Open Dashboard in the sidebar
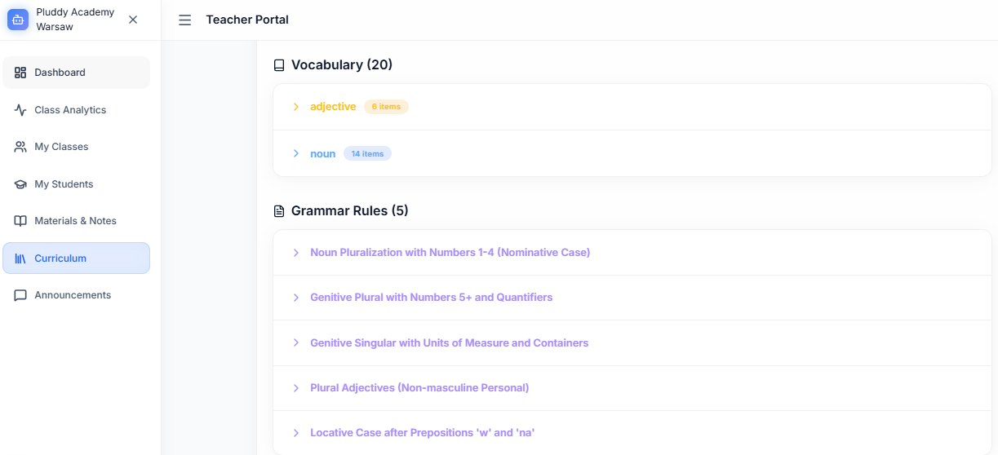The height and width of the screenshot is (455, 998). pyautogui.click(x=76, y=73)
